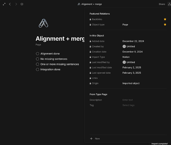This screenshot has width=171, height=145.
Task: Open the Select tags field
Action: point(128,105)
